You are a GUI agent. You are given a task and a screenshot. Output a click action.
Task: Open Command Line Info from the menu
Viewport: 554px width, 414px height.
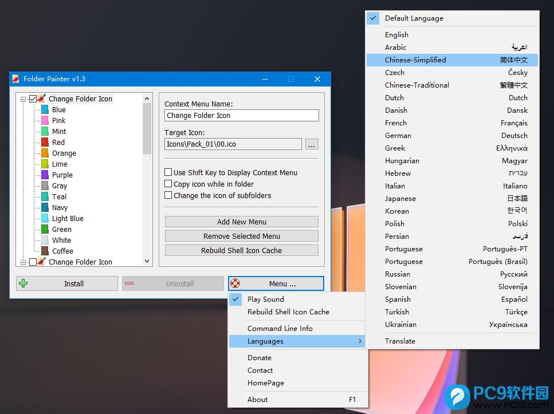297,329
